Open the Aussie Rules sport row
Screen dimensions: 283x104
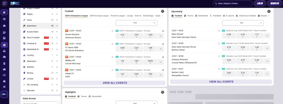coord(41,32)
